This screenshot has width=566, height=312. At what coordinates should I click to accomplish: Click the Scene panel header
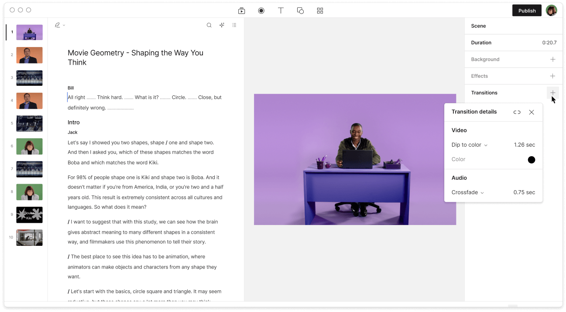pos(478,26)
